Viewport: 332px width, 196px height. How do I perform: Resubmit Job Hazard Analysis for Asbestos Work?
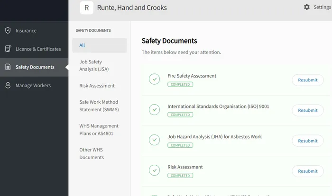click(x=307, y=141)
